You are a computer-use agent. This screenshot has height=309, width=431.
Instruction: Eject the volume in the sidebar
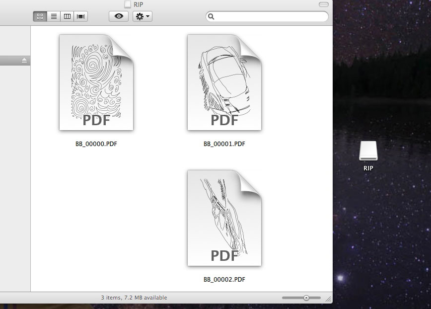[24, 60]
